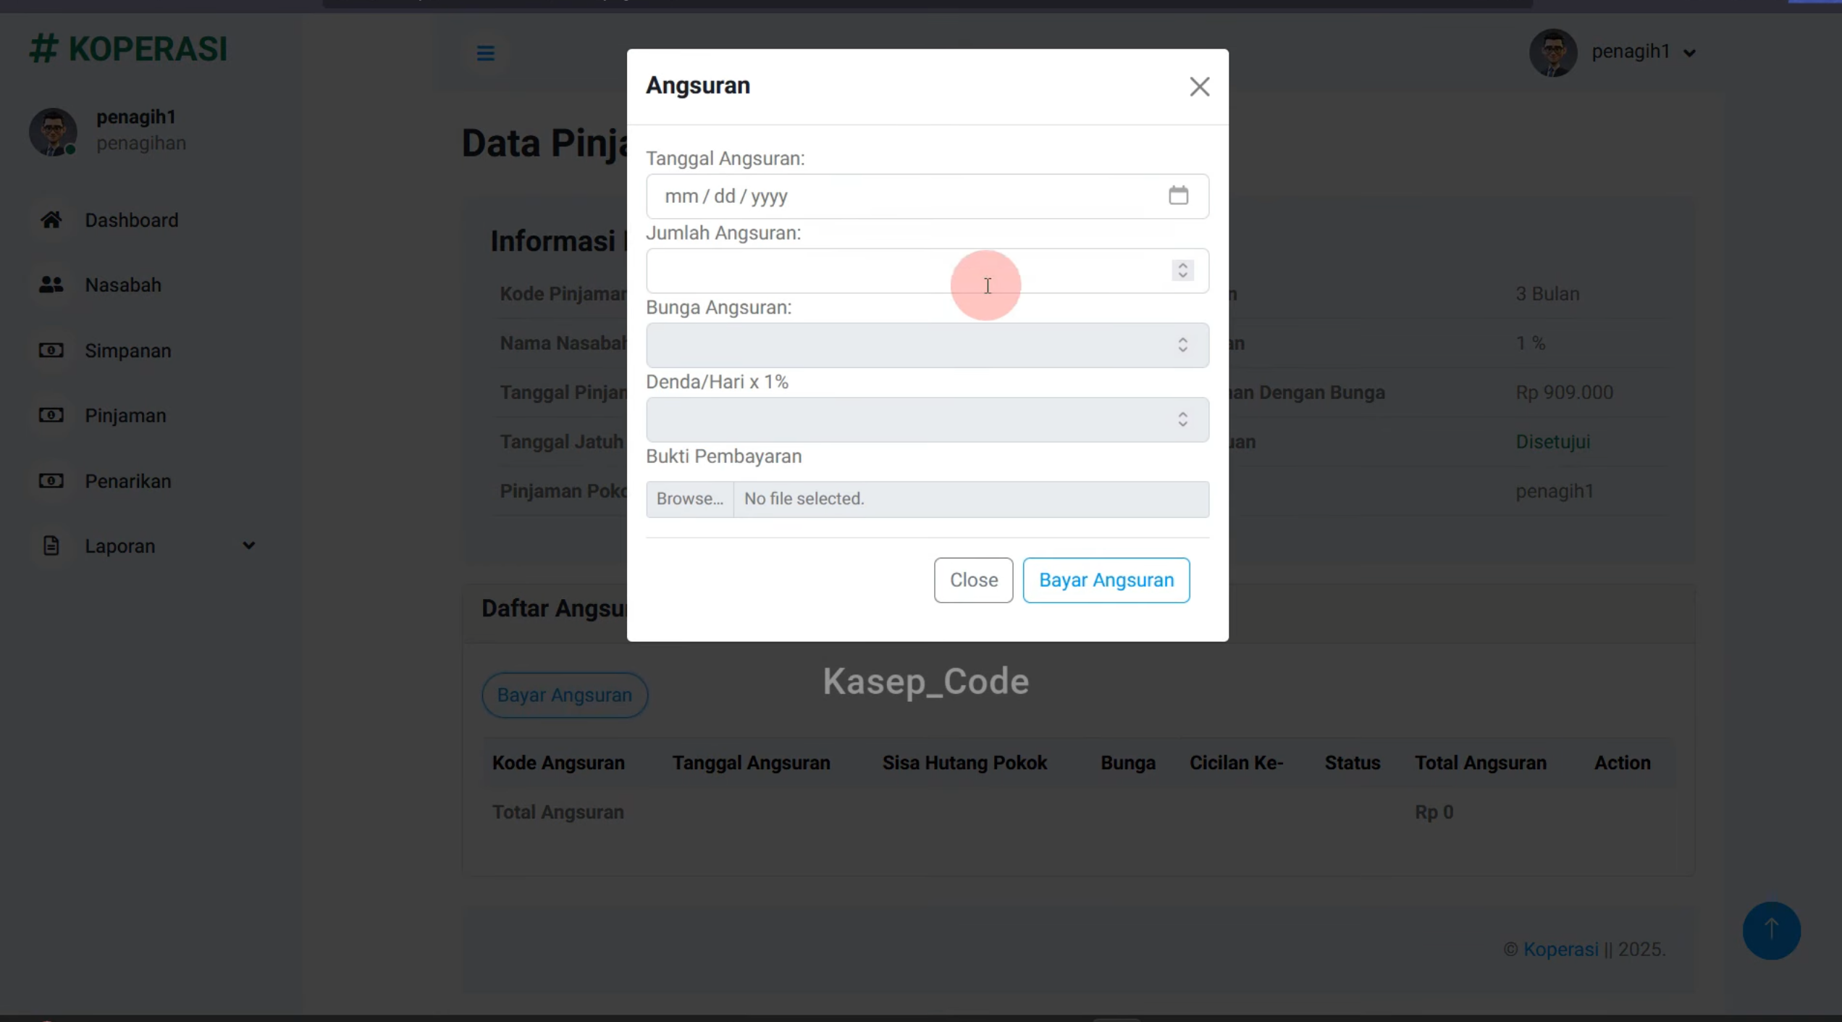Focus the Jumlah Angsuran number field

point(927,271)
